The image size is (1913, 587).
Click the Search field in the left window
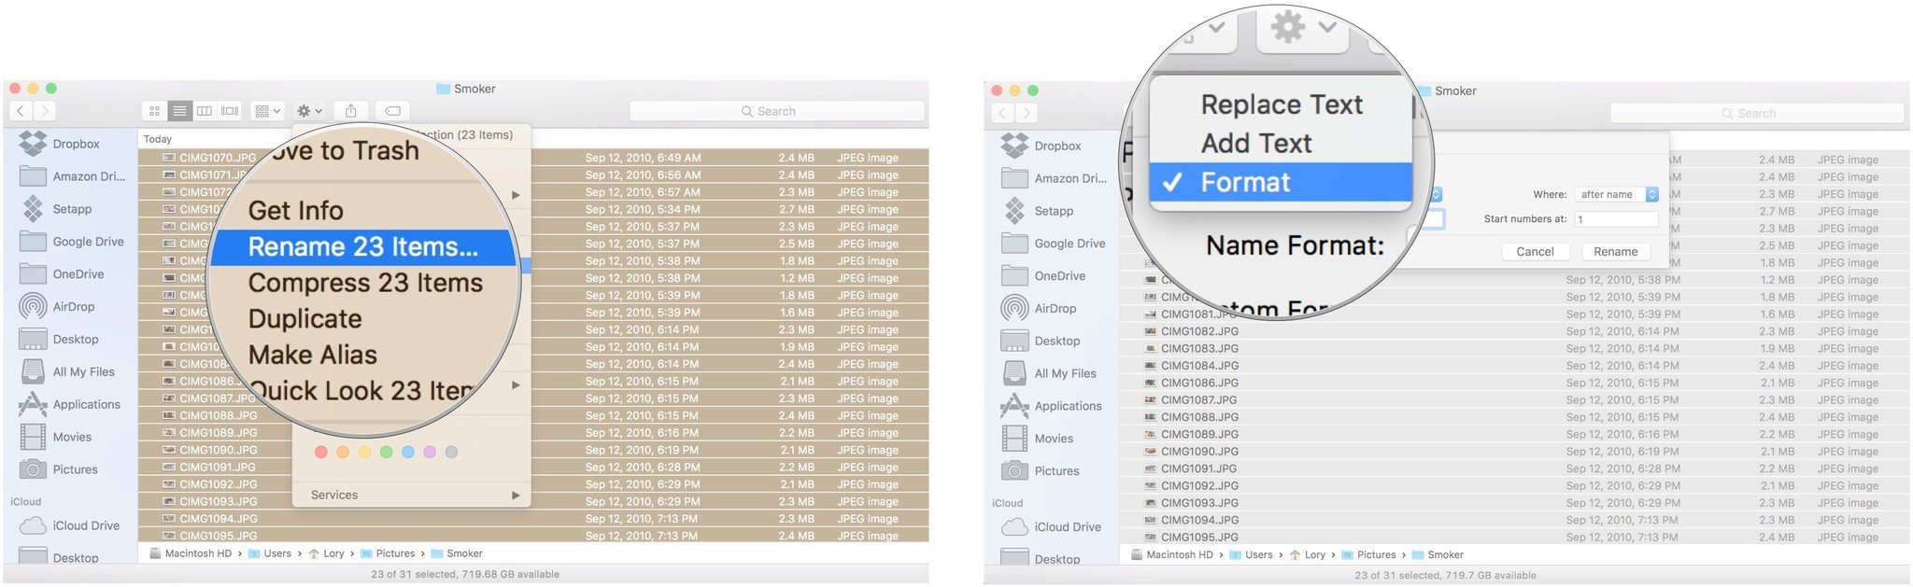tap(776, 111)
